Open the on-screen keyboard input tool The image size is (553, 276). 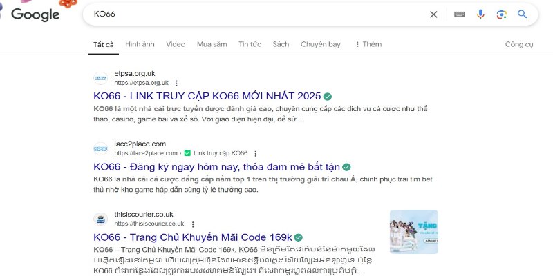[459, 14]
